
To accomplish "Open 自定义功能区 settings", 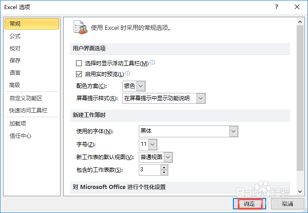I will (32, 98).
